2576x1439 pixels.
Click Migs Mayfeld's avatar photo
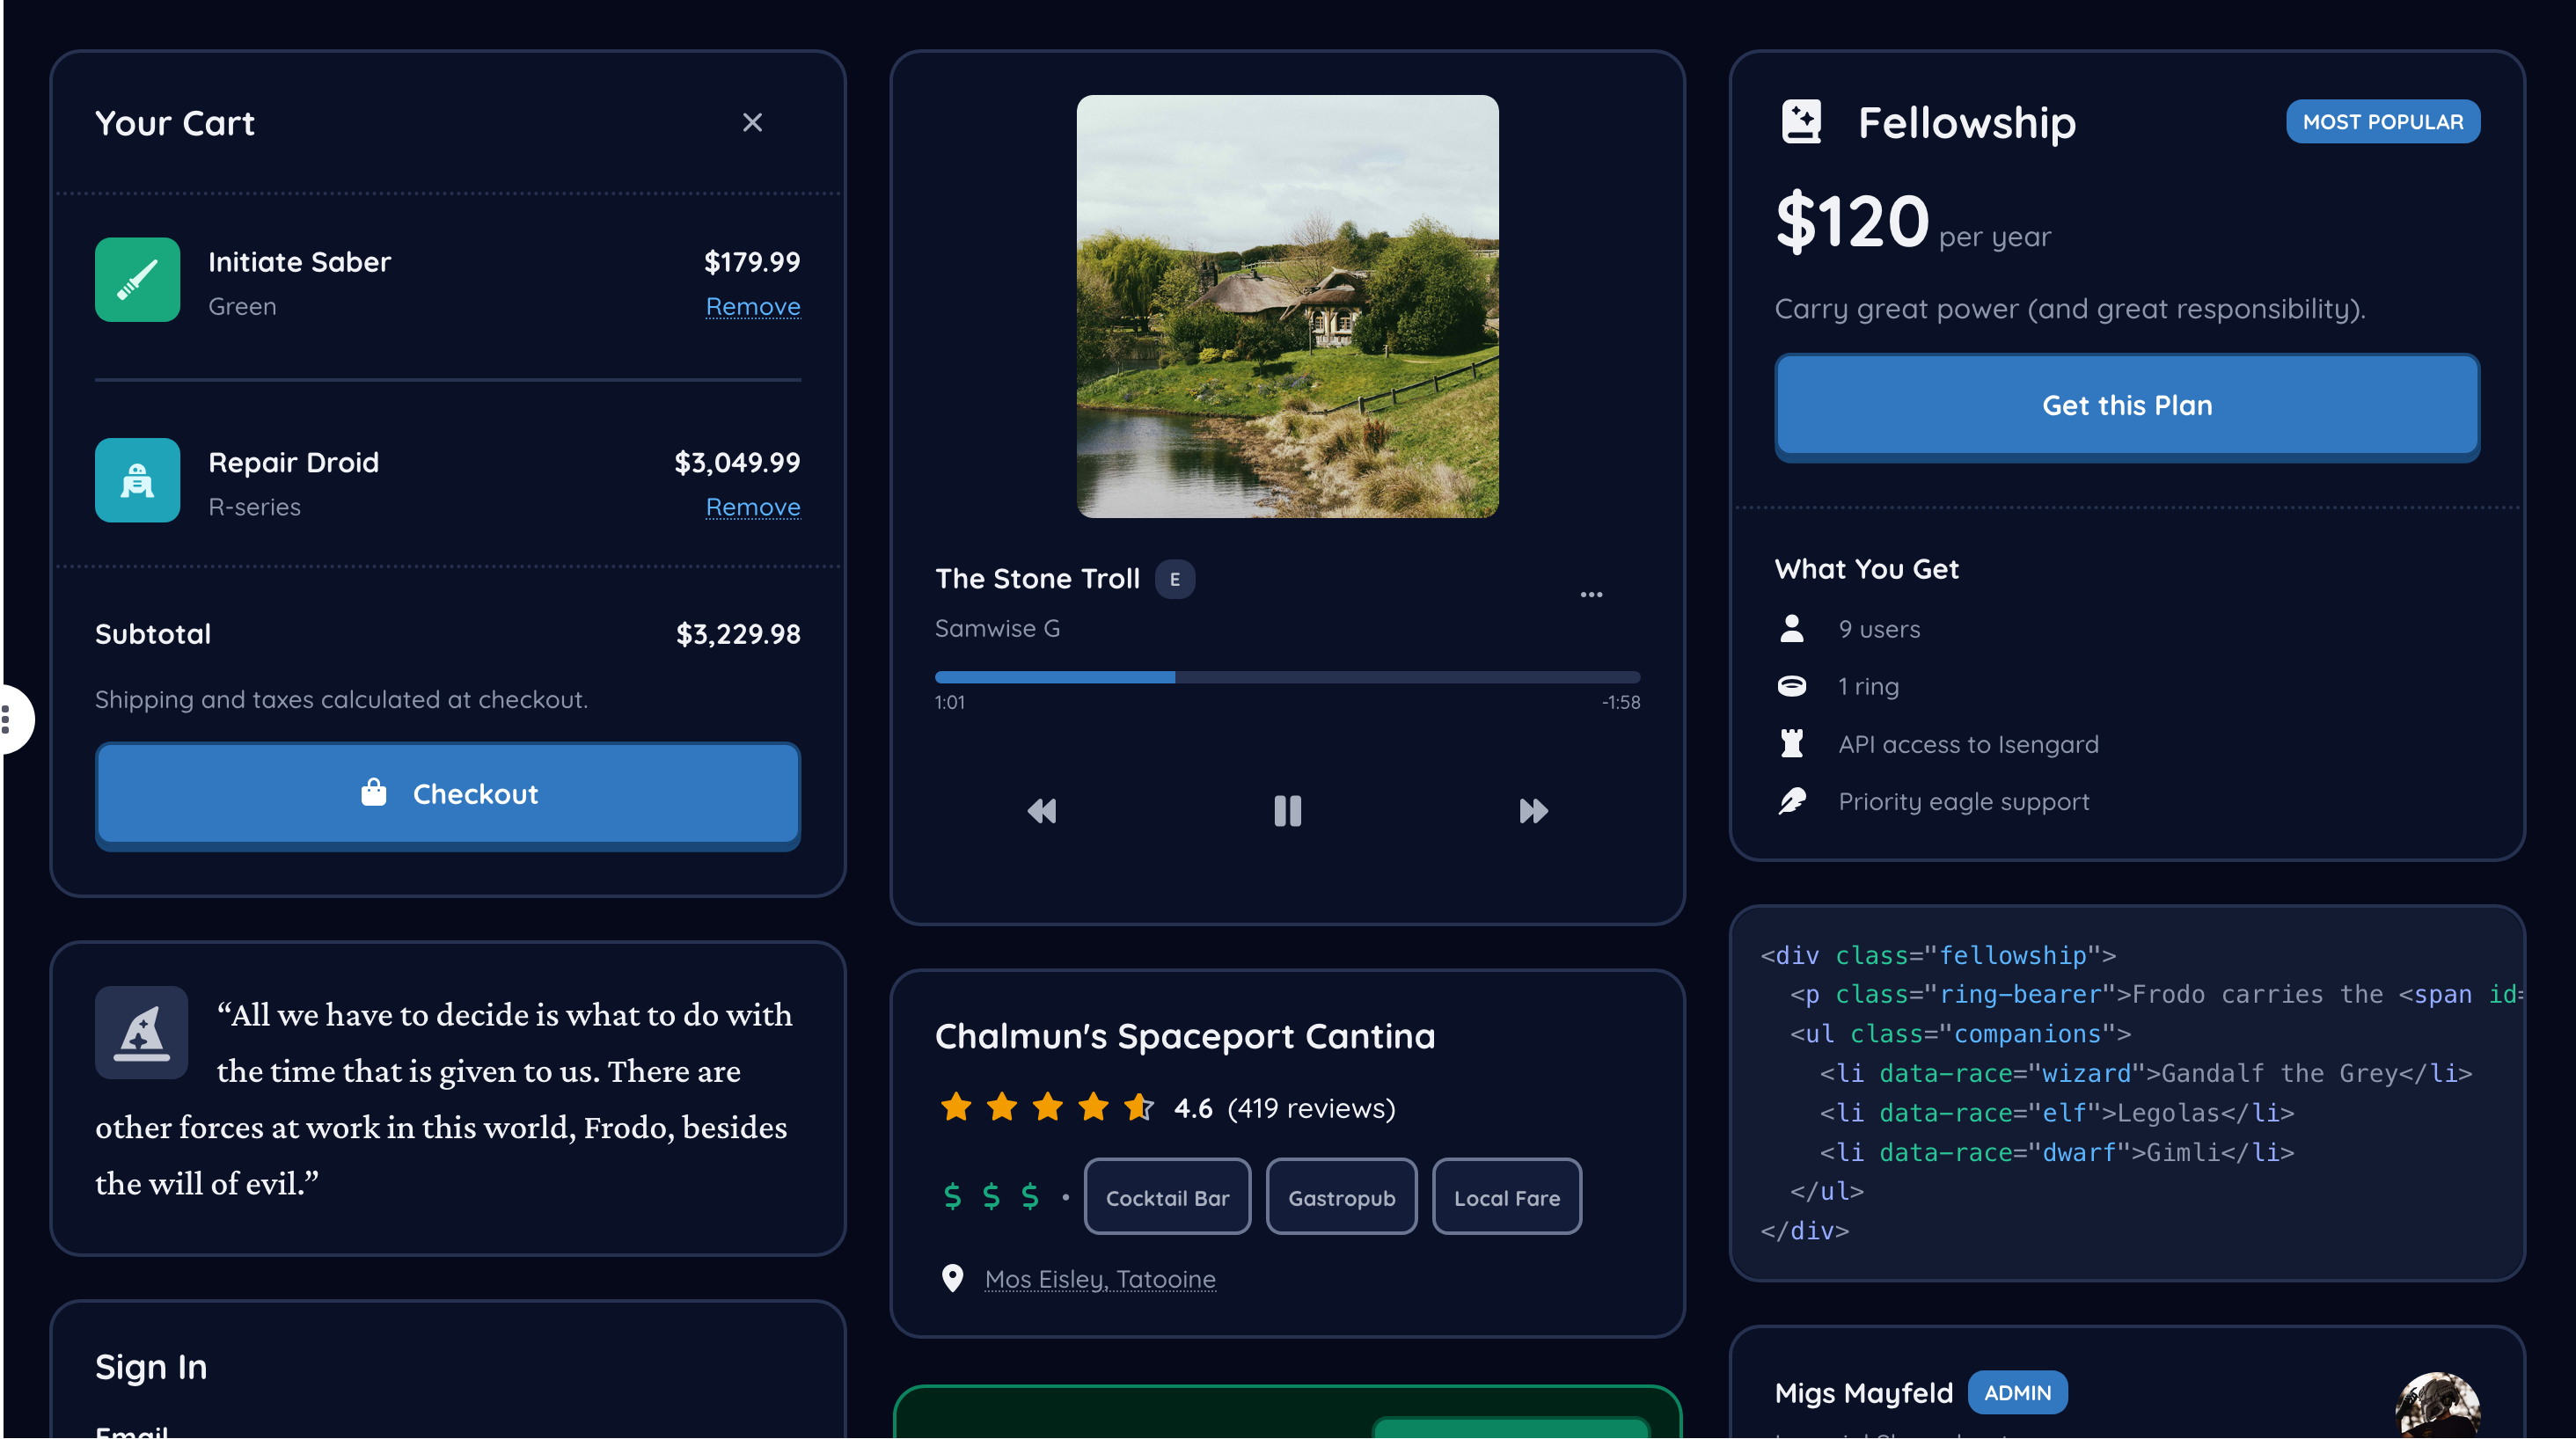[x=2438, y=1407]
